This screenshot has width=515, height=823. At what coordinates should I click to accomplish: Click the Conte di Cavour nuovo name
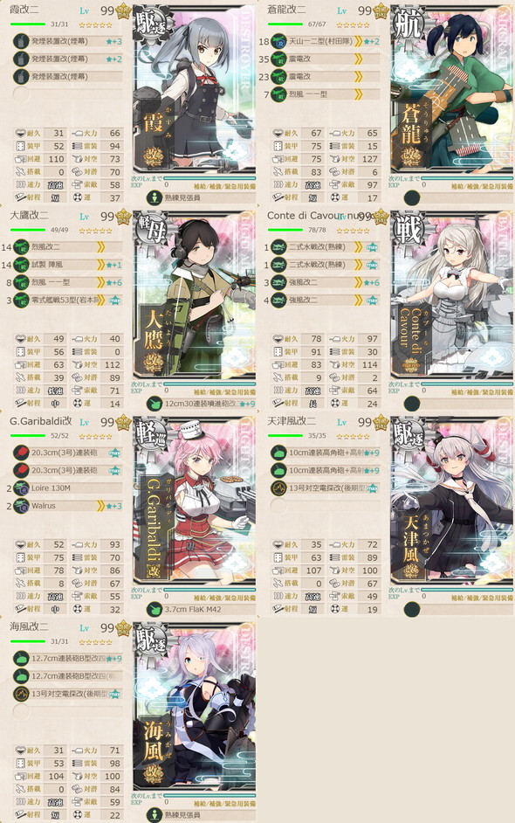pyautogui.click(x=312, y=216)
